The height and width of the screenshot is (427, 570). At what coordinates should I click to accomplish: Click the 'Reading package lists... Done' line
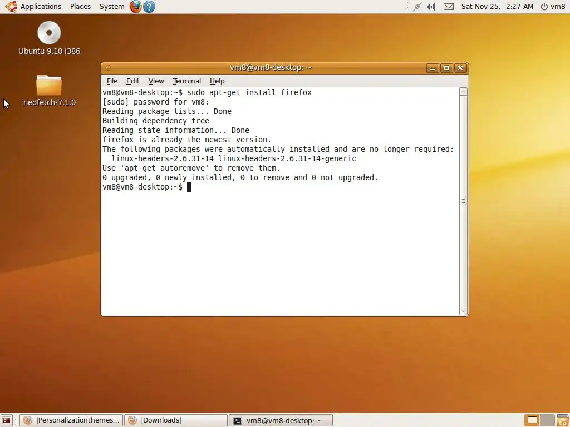pos(167,111)
